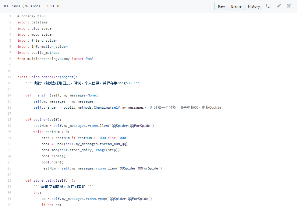Click the SpideController class name

(44, 77)
